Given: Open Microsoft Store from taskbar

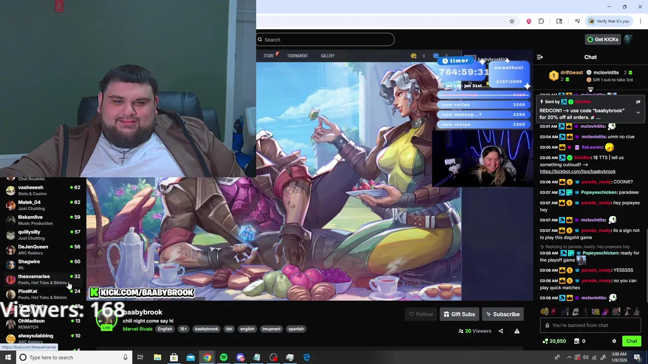Looking at the screenshot, I should (x=174, y=357).
